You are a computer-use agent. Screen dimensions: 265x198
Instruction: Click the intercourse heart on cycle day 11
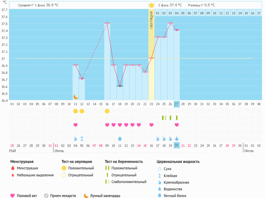point(76,125)
